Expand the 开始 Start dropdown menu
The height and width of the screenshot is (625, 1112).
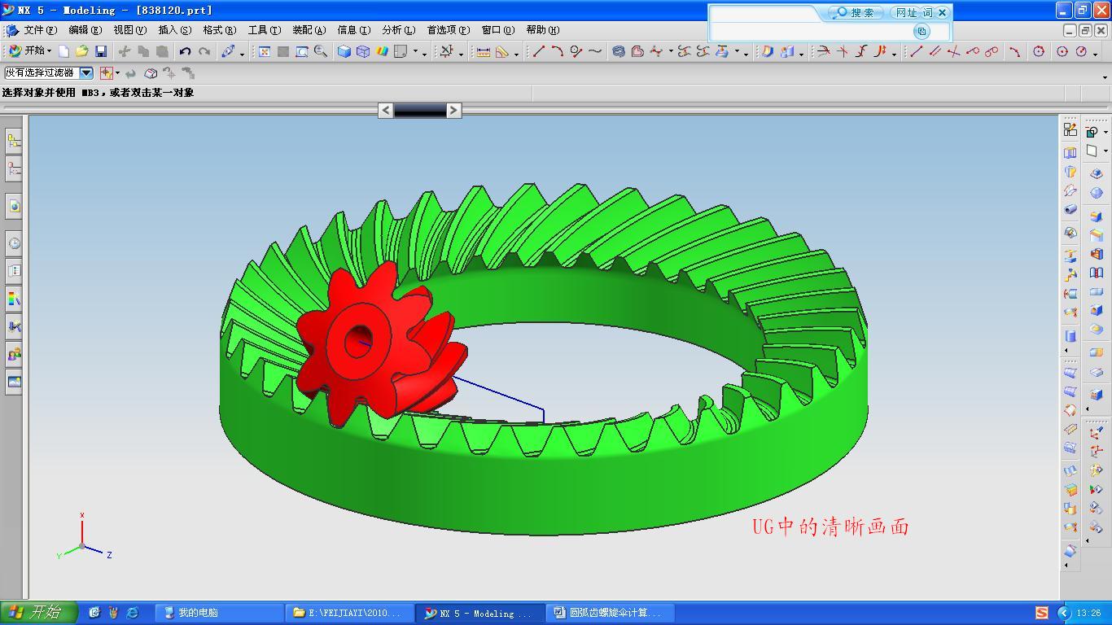point(31,50)
